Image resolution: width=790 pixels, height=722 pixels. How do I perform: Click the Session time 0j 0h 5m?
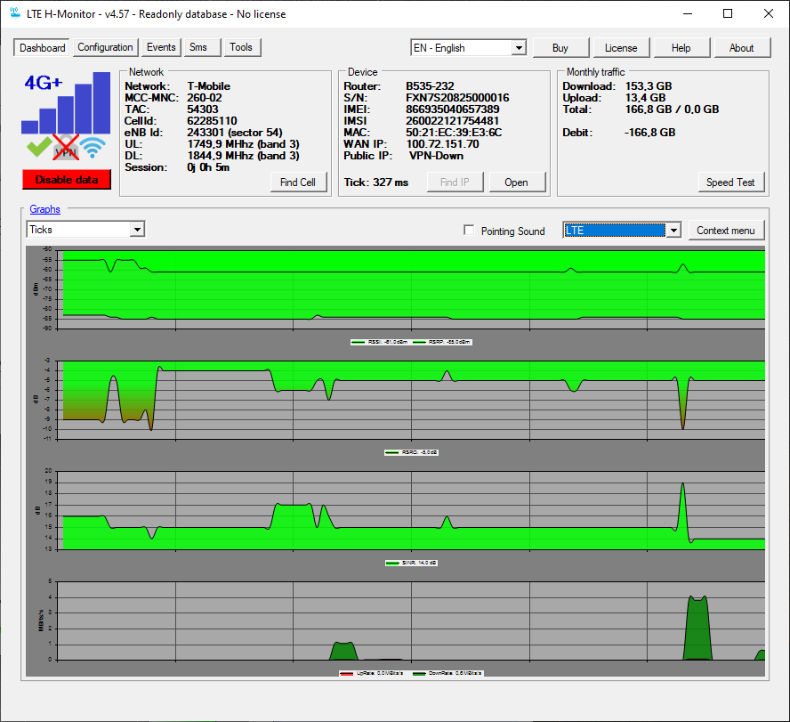coord(208,167)
